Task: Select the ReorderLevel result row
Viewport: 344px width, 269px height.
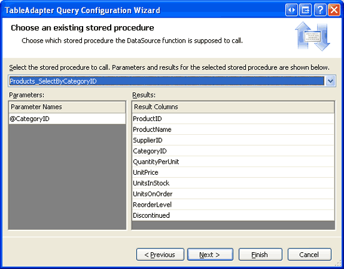Action: click(233, 205)
